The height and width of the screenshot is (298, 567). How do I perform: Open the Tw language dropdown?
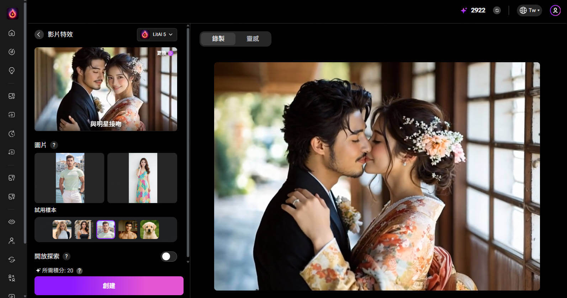529,10
